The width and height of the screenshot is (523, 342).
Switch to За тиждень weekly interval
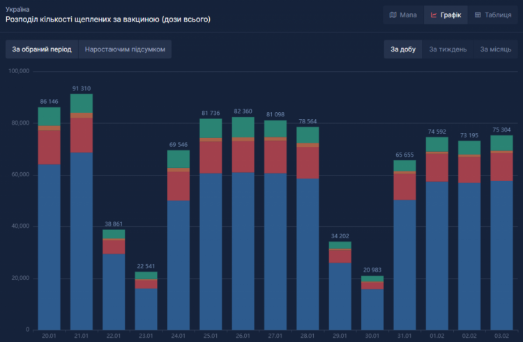pyautogui.click(x=448, y=49)
